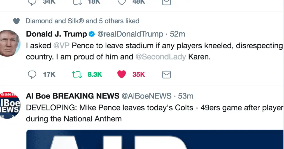Open the 'Diamond and Silk® and 5 others liked' link
This screenshot has width=284, height=149.
coord(82,21)
